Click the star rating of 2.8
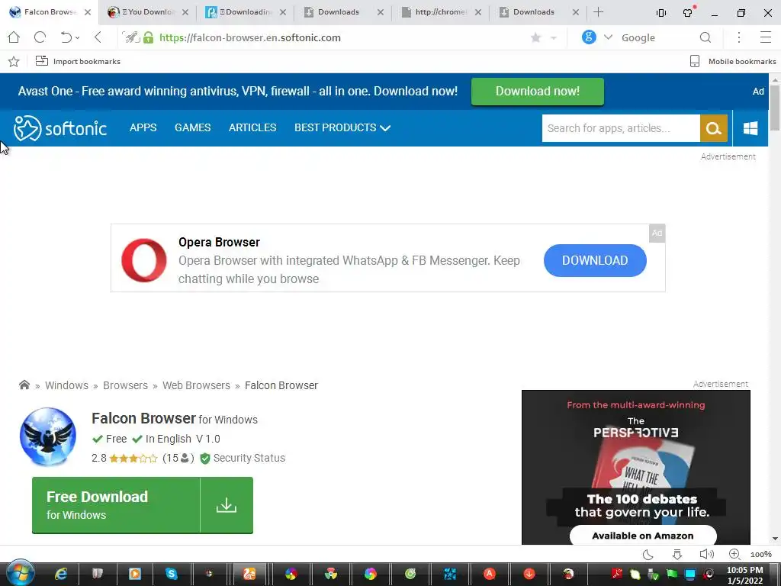The height and width of the screenshot is (586, 781). [133, 458]
